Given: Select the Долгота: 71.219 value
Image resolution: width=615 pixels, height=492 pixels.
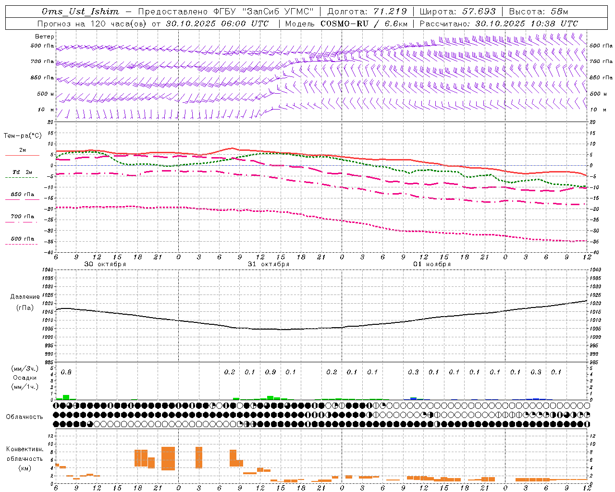Looking at the screenshot, I should [x=367, y=12].
